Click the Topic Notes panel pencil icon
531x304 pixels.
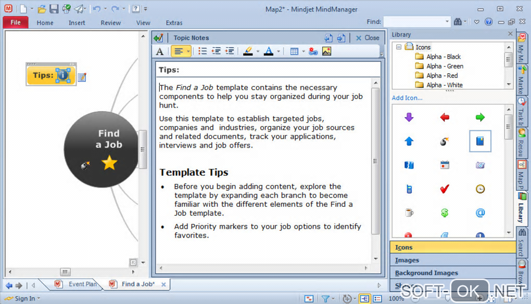[x=158, y=38]
